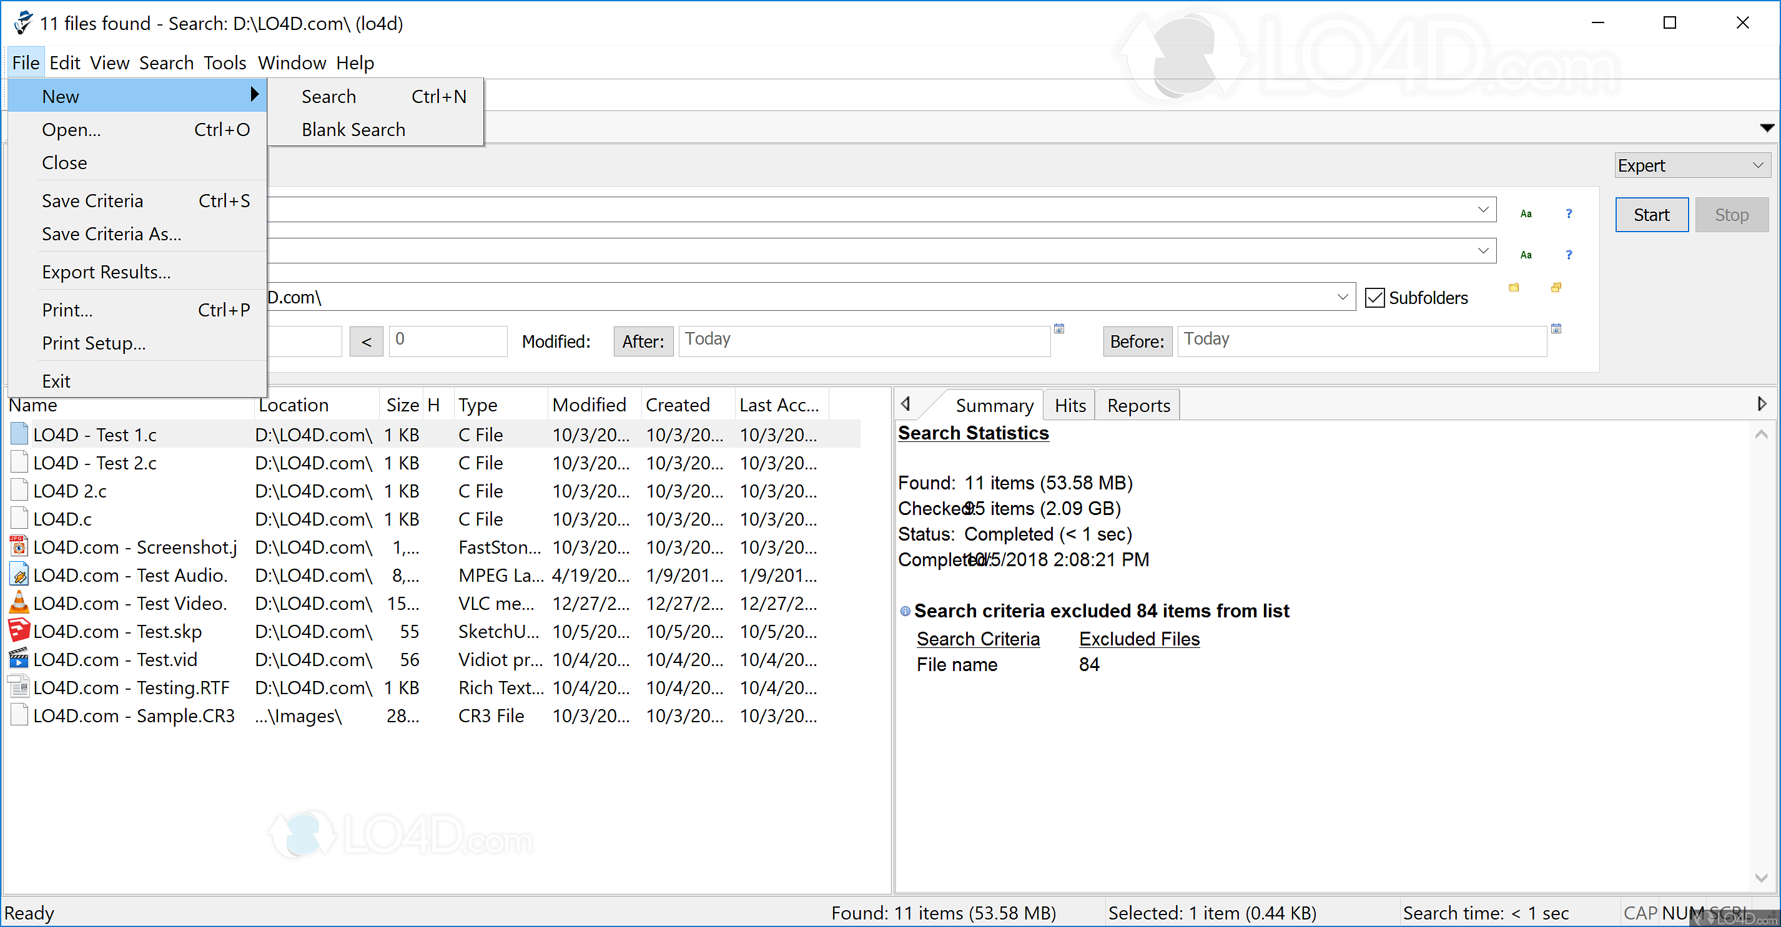Click the second-row Aa match case icon
Viewport: 1781px width, 927px height.
click(x=1525, y=255)
